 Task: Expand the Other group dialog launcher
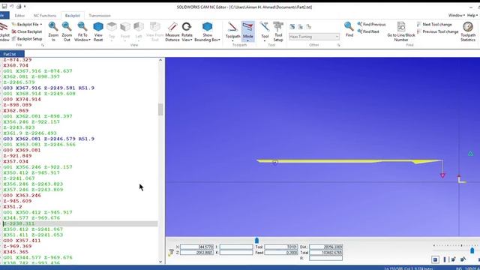(338, 45)
